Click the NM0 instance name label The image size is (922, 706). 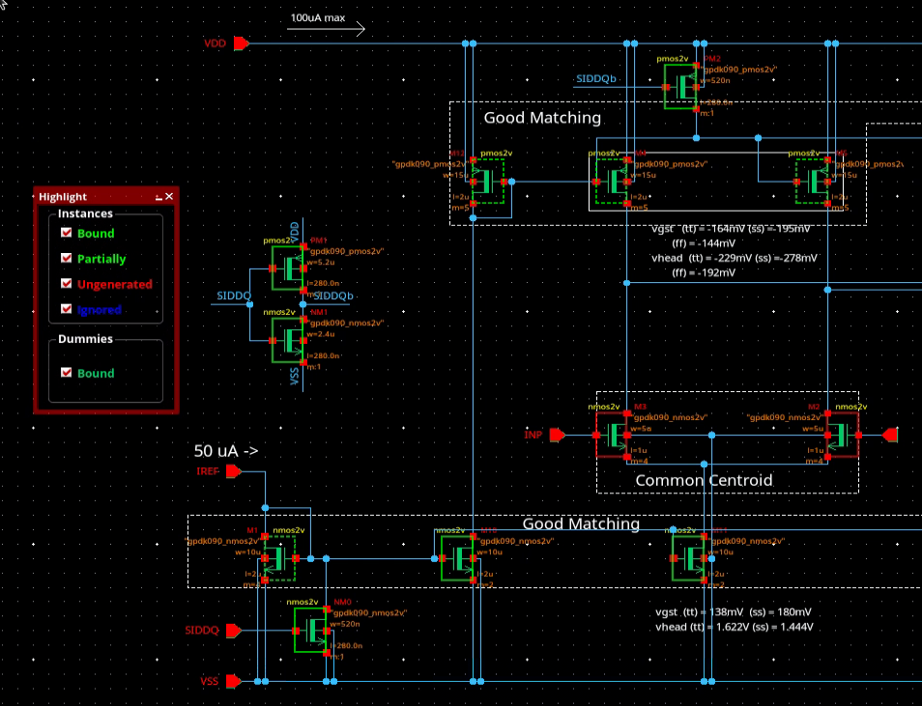(342, 602)
